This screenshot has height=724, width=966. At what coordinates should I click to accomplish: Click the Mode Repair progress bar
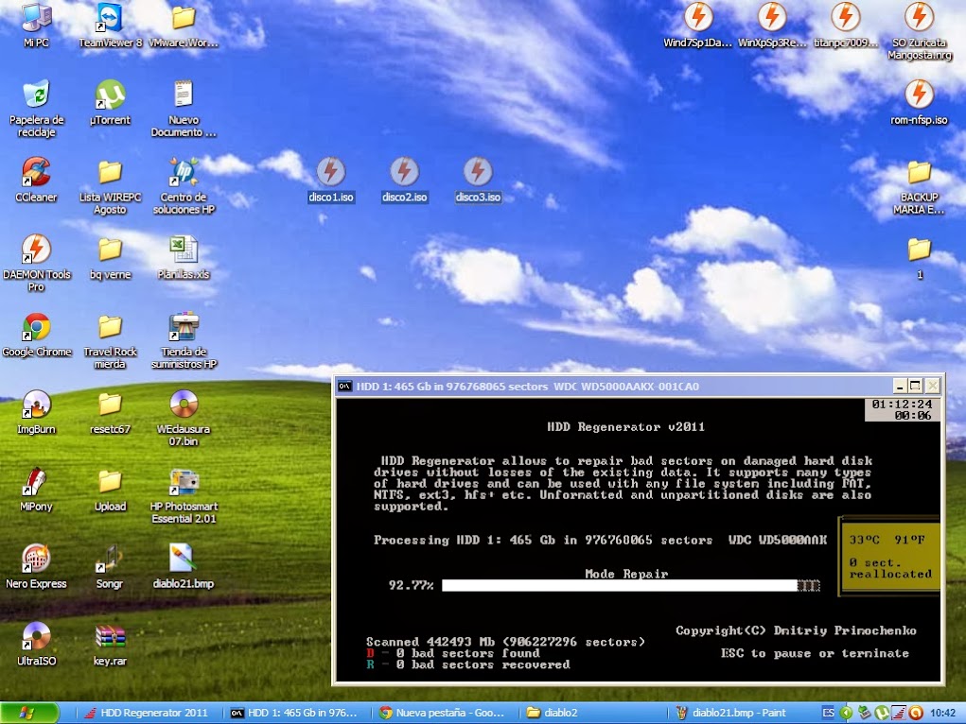pos(631,585)
